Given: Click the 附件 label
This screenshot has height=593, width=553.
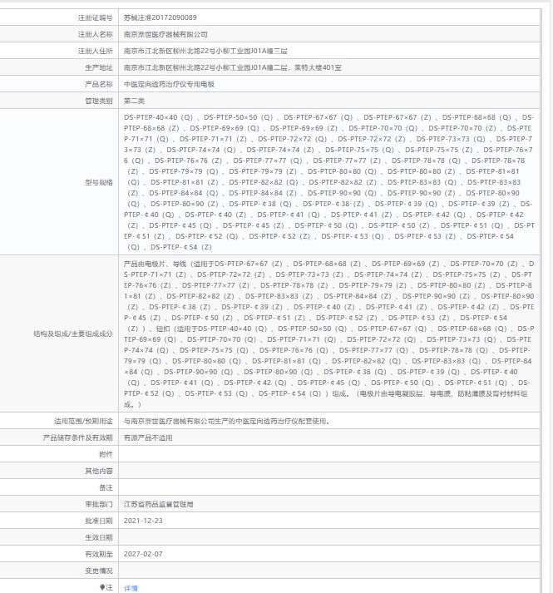Looking at the screenshot, I should (x=106, y=454).
